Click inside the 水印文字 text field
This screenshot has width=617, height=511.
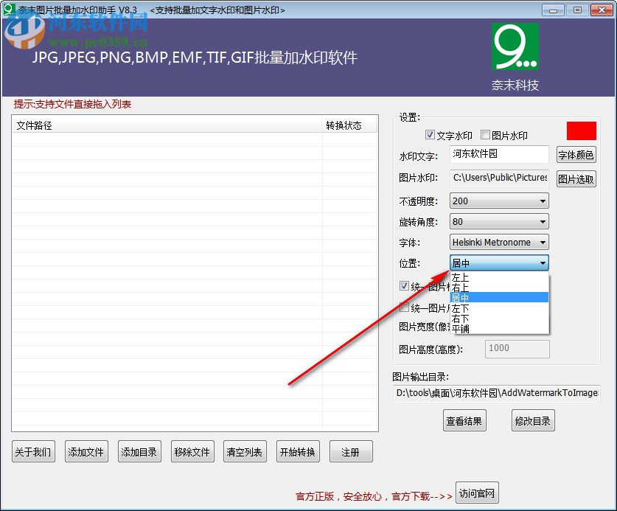[x=499, y=154]
